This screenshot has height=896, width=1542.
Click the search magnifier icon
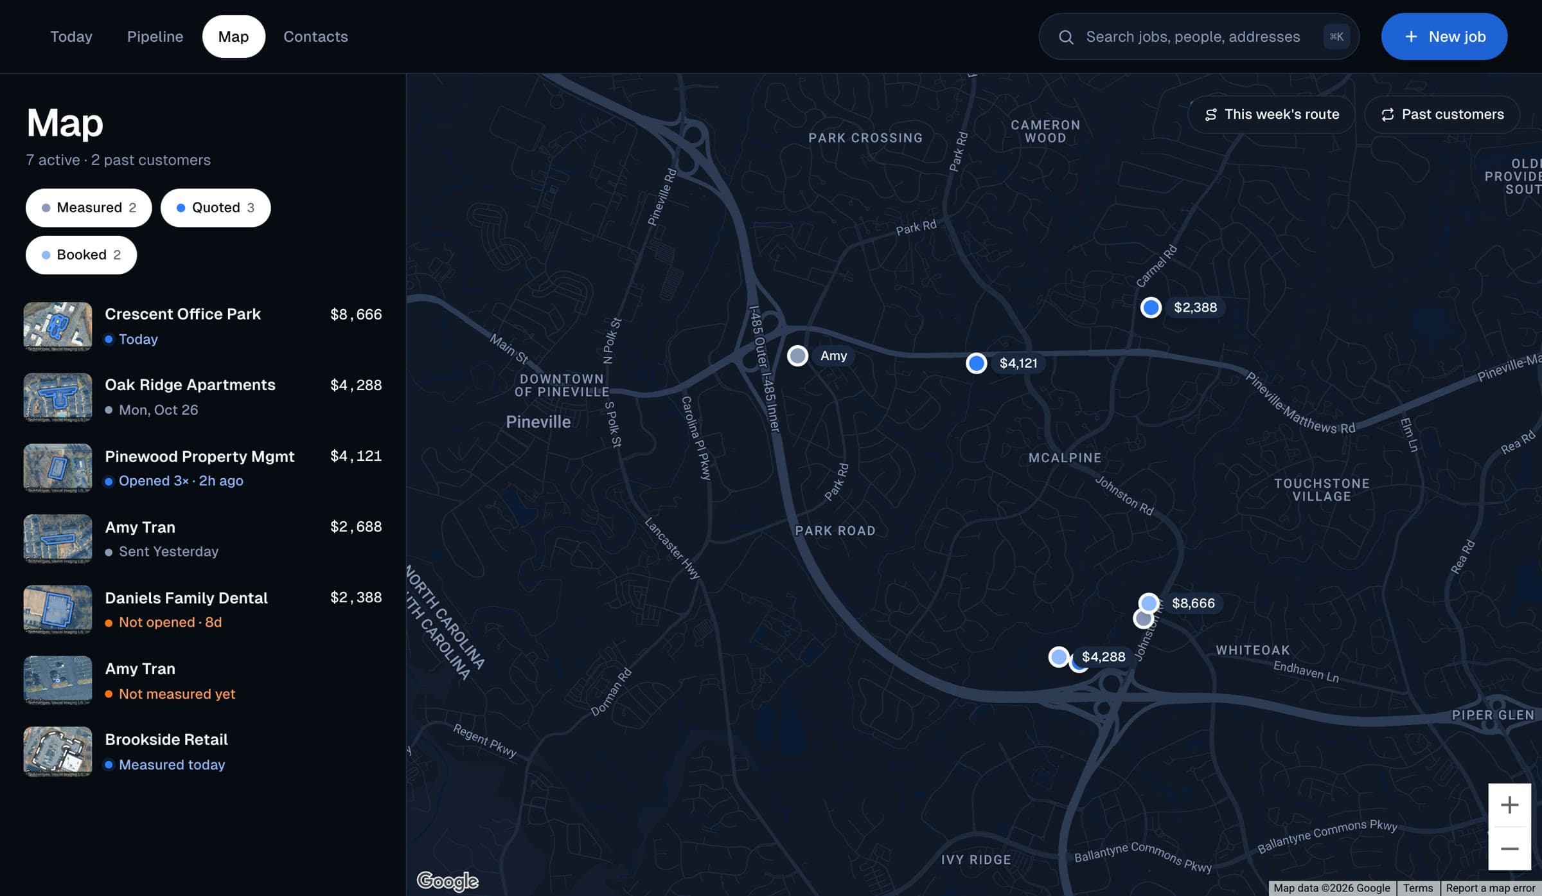pos(1066,37)
